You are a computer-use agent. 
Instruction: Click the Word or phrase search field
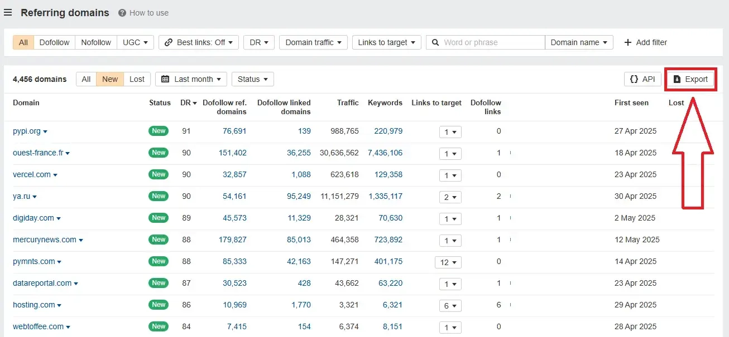tap(492, 42)
